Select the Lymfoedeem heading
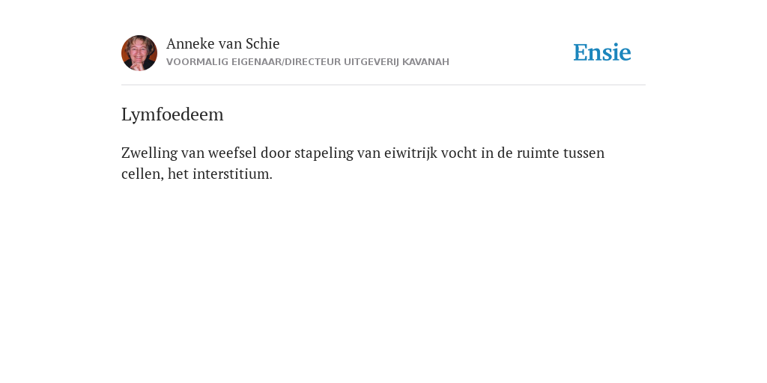767x383 pixels. (172, 114)
